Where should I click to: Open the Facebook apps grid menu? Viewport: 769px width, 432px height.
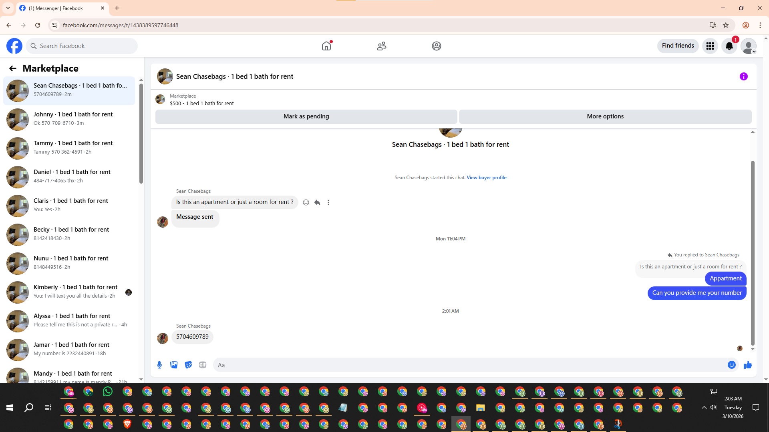pos(710,46)
